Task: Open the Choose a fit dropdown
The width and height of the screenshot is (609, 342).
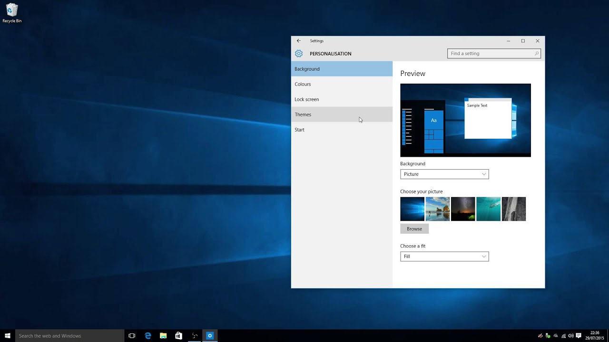Action: coord(444,256)
